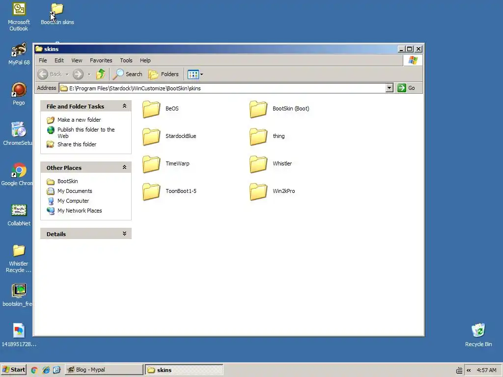503x377 pixels.
Task: Go to My Computer
Action: (x=73, y=201)
